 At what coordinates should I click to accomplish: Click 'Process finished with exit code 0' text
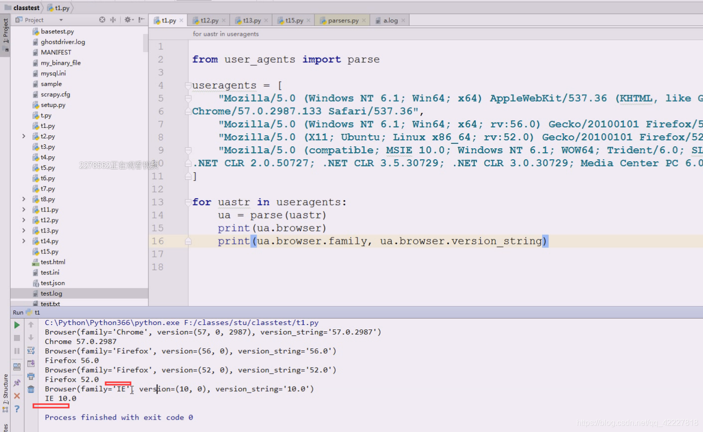tap(119, 417)
